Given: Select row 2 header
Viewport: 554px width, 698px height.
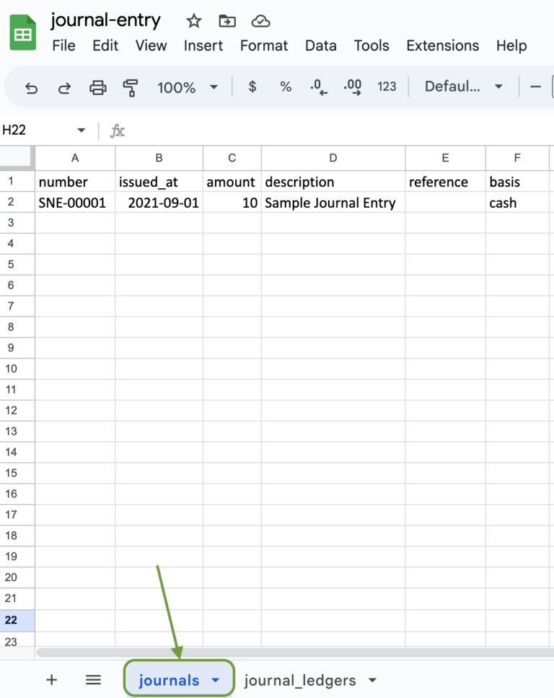Looking at the screenshot, I should [x=17, y=202].
